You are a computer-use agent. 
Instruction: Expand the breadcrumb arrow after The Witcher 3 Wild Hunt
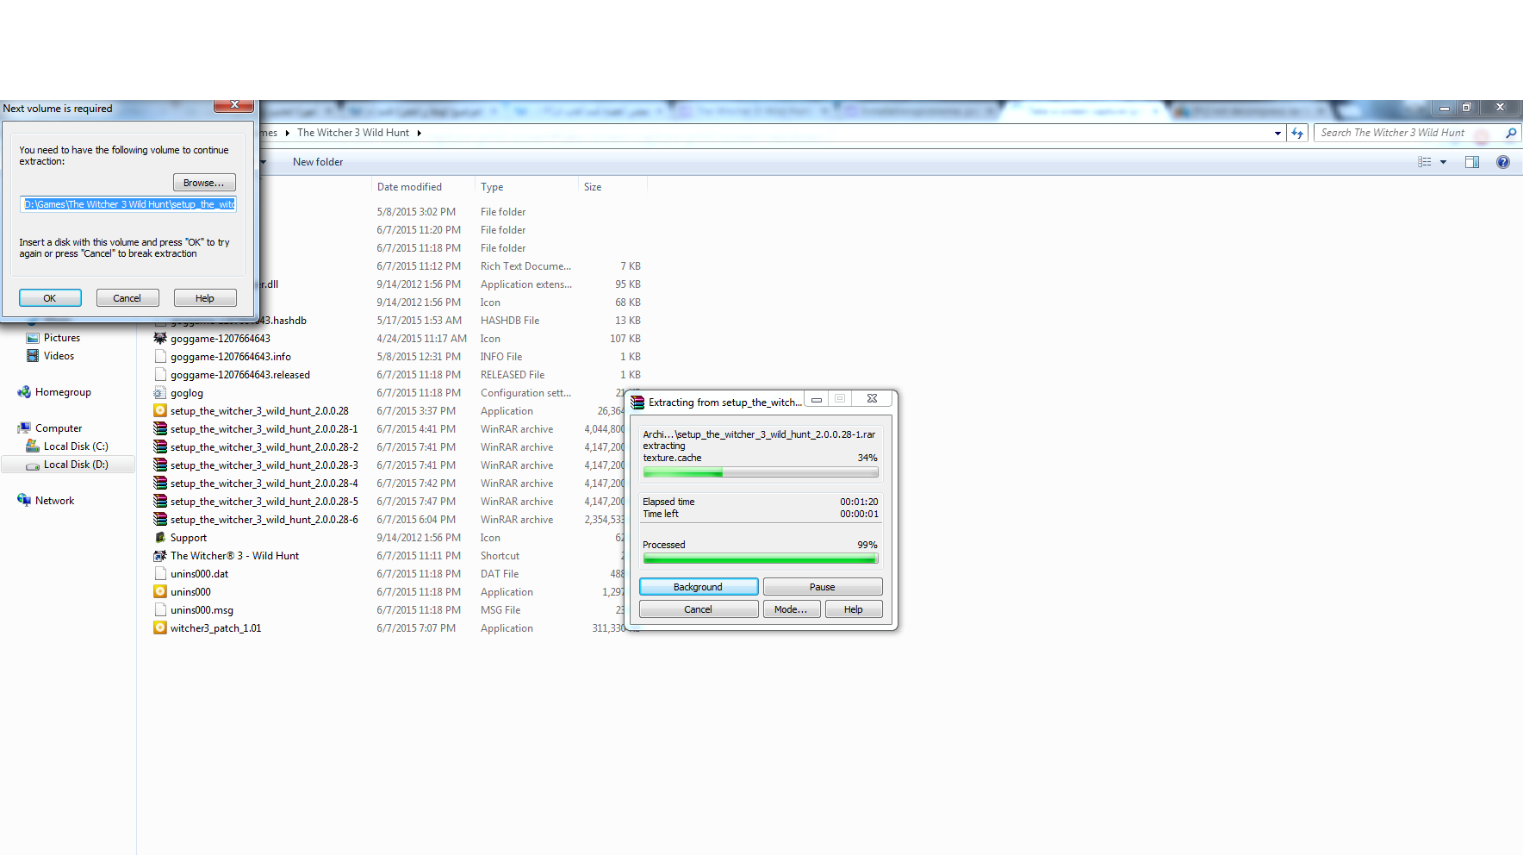420,133
